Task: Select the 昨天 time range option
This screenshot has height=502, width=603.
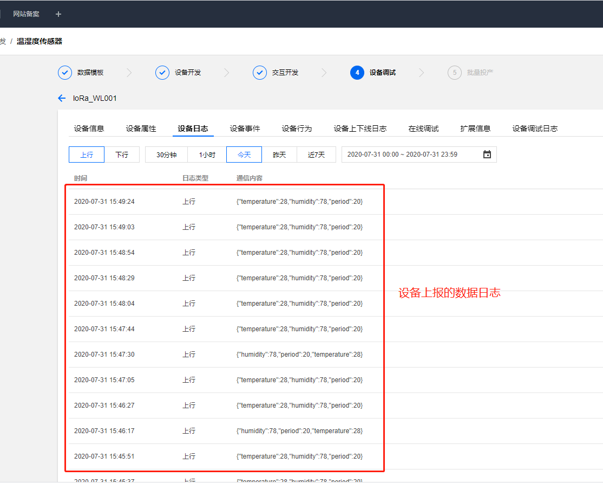Action: point(279,155)
